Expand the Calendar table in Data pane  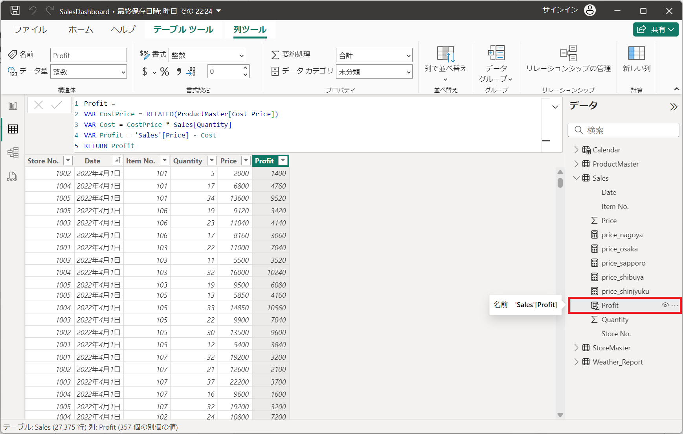pos(576,150)
